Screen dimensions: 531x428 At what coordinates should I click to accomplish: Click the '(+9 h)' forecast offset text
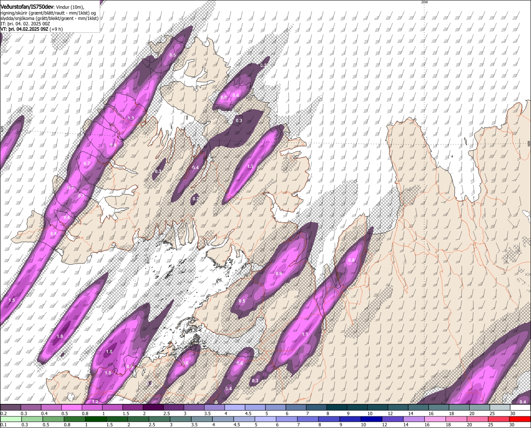click(x=56, y=29)
